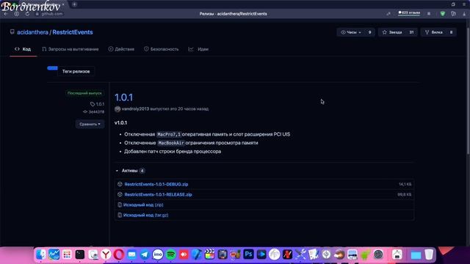
Task: Switch to the Действия tab
Action: click(121, 49)
